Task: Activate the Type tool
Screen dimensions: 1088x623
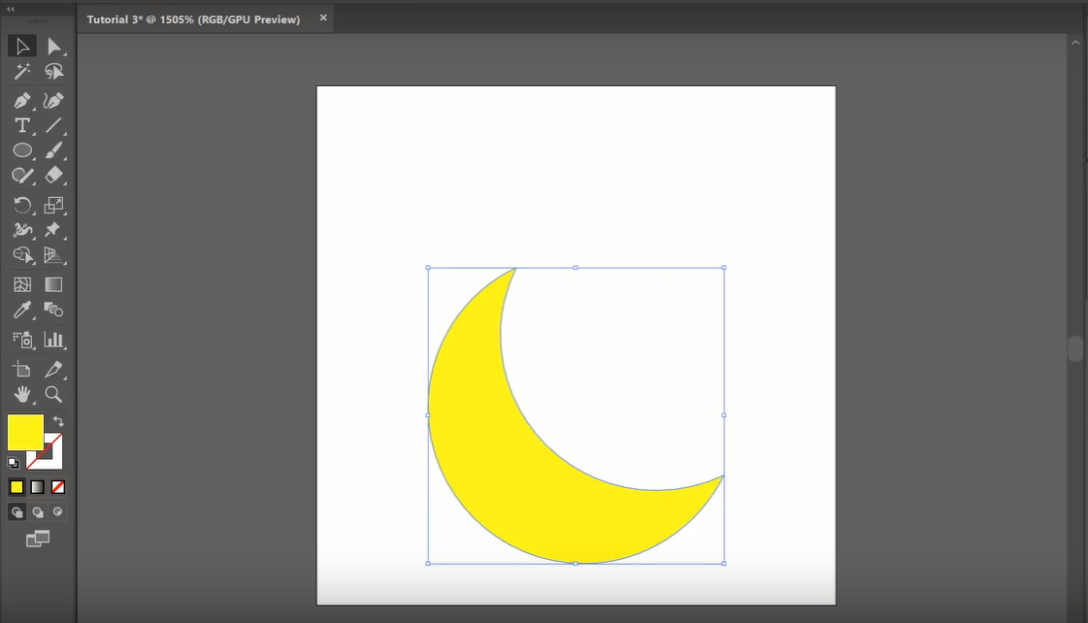Action: click(x=21, y=125)
